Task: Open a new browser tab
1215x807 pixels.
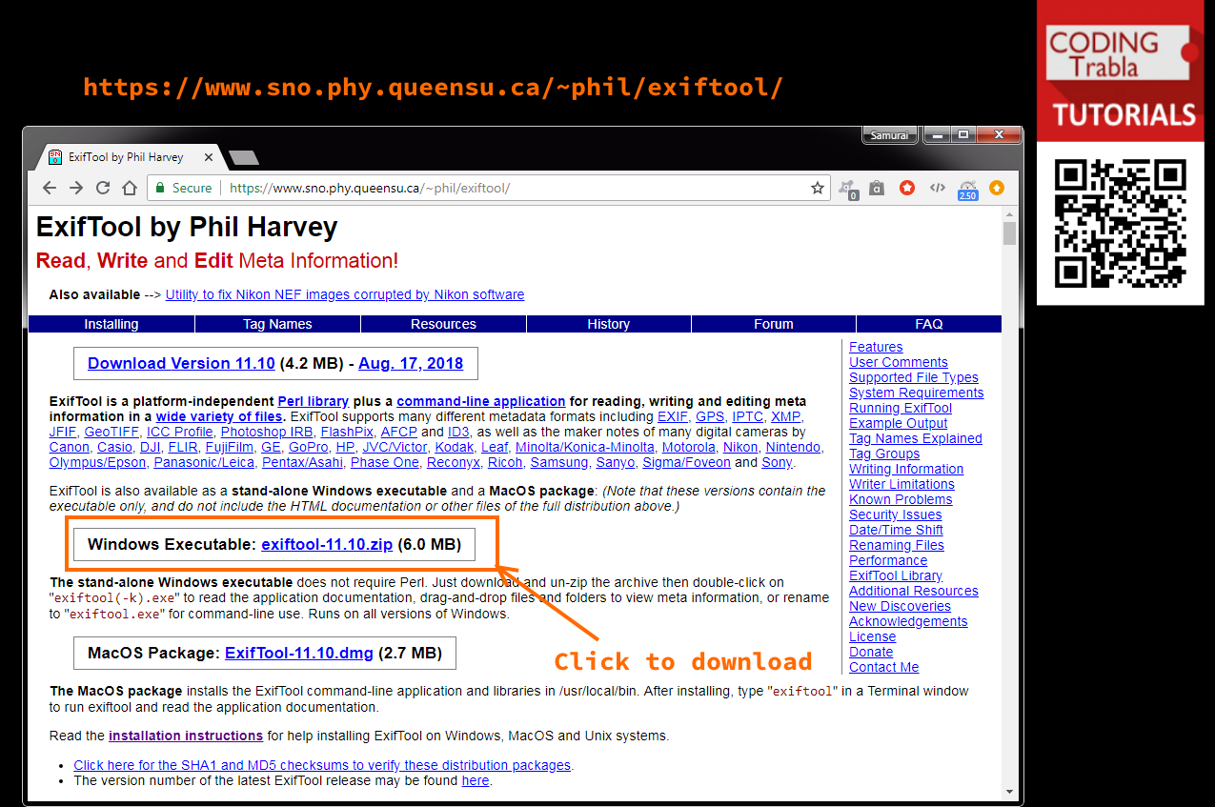Action: (x=244, y=157)
